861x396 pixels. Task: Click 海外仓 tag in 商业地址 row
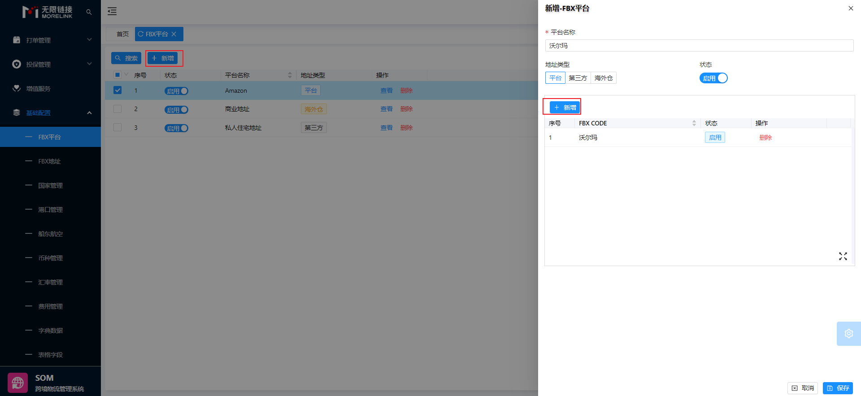(x=313, y=109)
